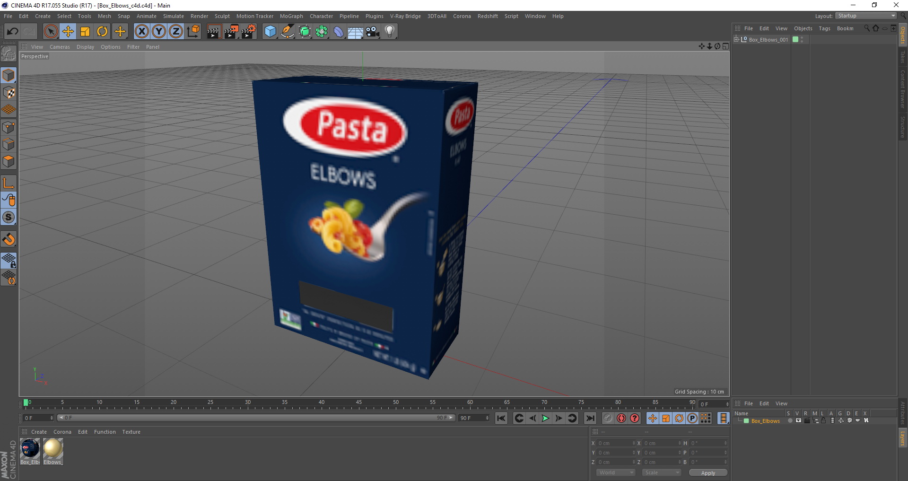908x481 pixels.
Task: Render to Picture Viewer
Action: 231,32
